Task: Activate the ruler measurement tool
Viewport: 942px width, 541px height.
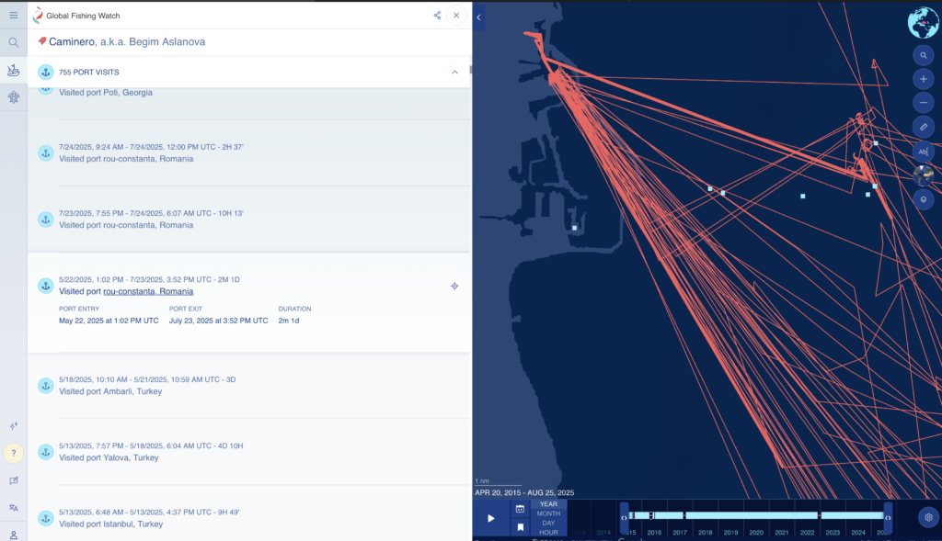Action: coord(924,127)
